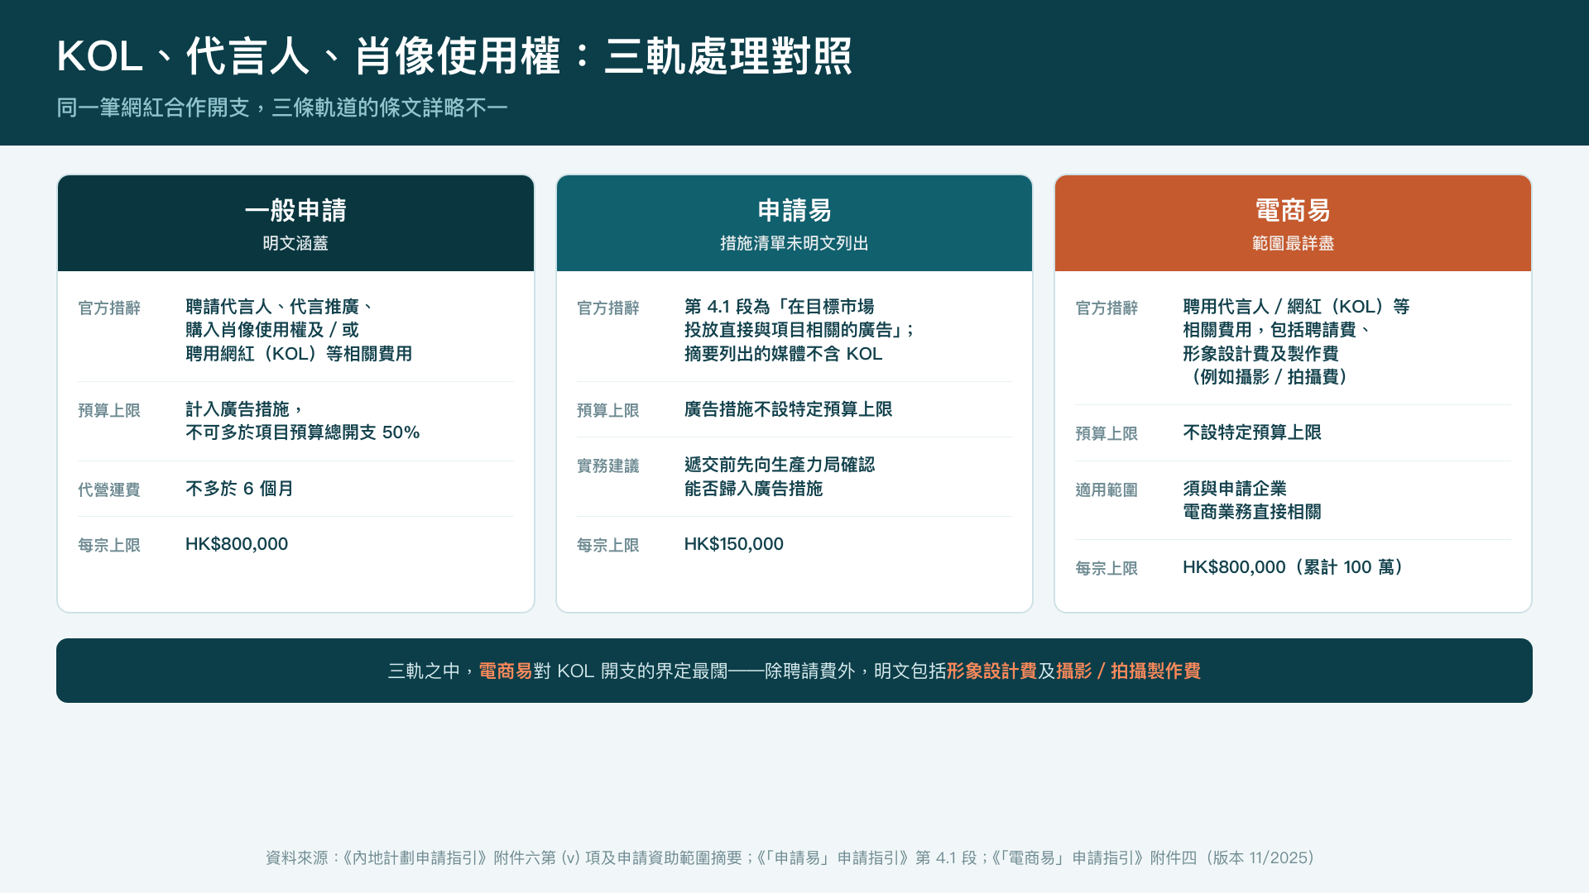Click the text 廣告措施不設特定預算上限
Screen dimensions: 1589x893
click(789, 409)
